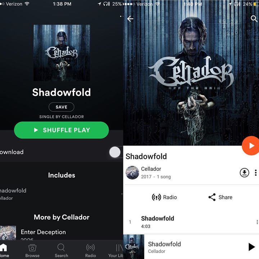Screen dimensions: 259x259
Task: Click the orange play button
Action: (251, 146)
